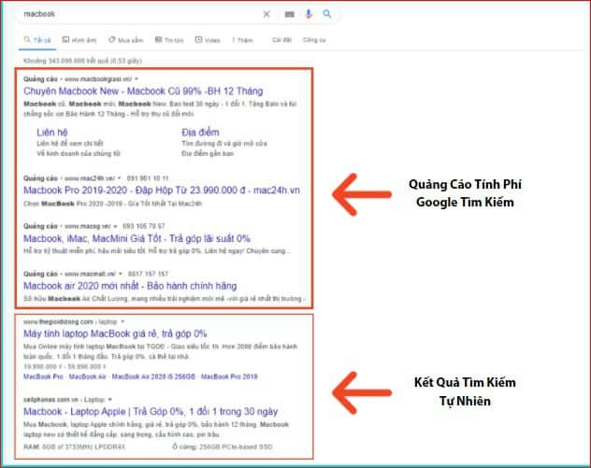Click phone number 093 105 79 57
This screenshot has width=591, height=468.
pos(144,226)
